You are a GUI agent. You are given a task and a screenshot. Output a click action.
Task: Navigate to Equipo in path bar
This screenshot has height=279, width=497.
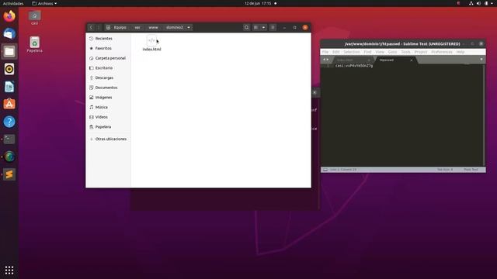[x=116, y=28]
